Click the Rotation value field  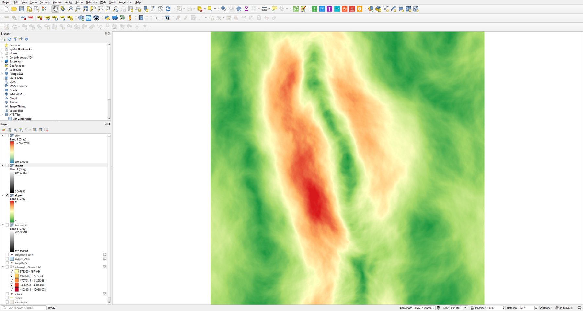coord(526,308)
